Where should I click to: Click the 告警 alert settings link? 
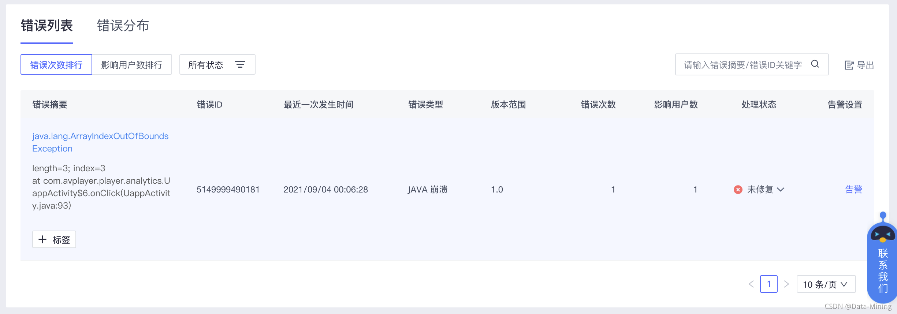[x=853, y=190]
